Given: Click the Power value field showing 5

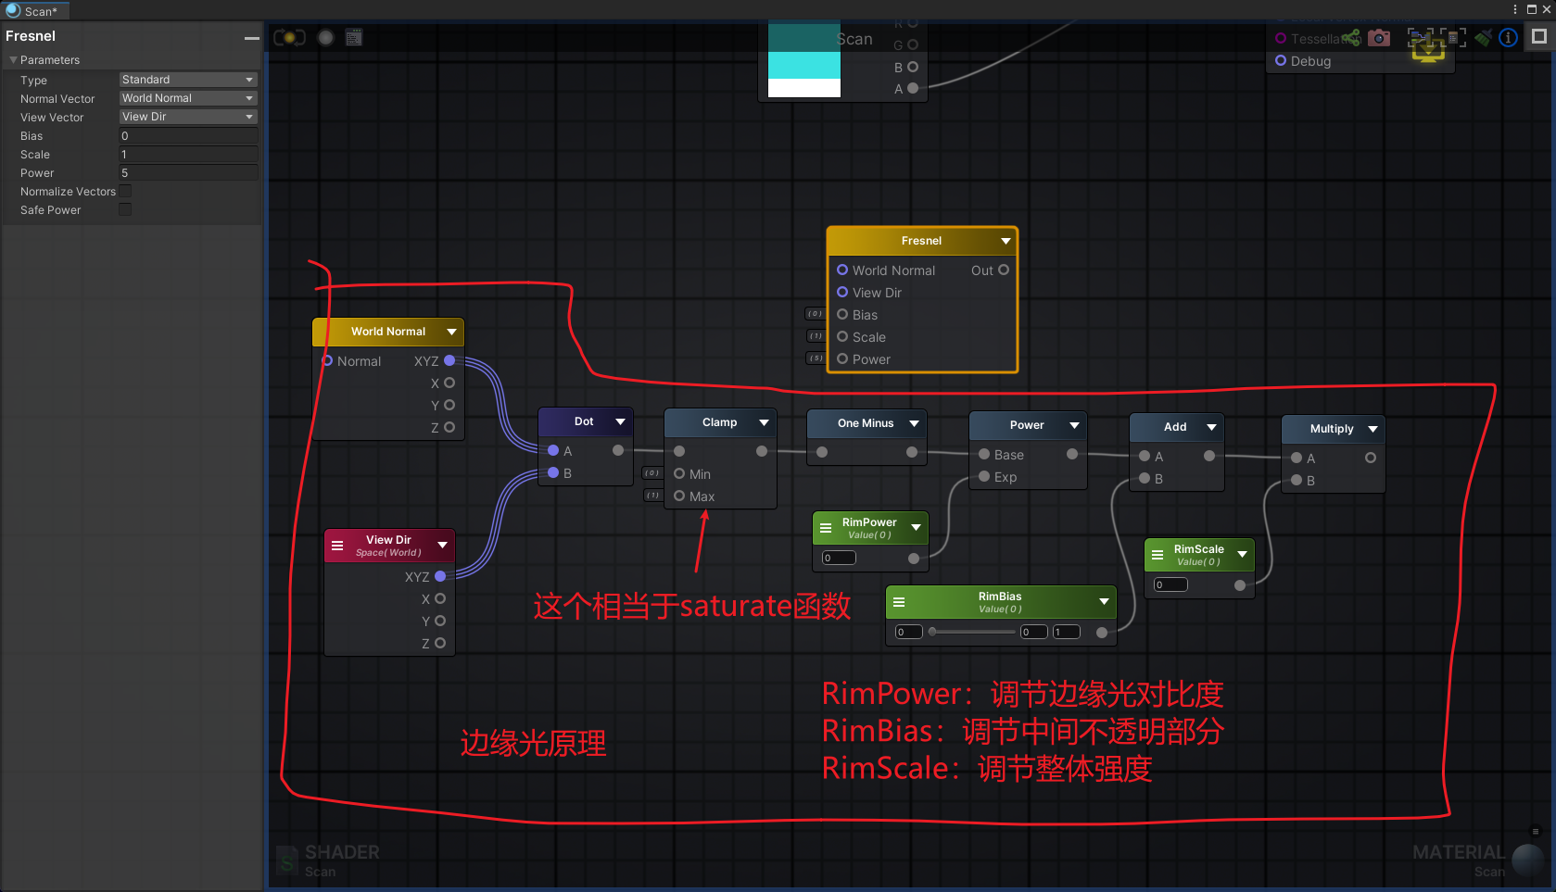Looking at the screenshot, I should 188,173.
